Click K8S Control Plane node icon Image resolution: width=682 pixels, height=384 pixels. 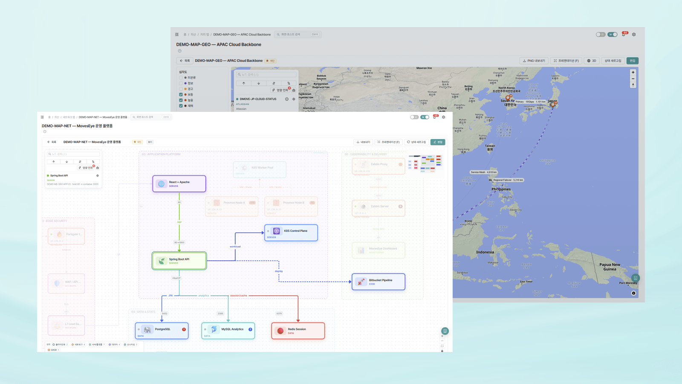pos(276,231)
